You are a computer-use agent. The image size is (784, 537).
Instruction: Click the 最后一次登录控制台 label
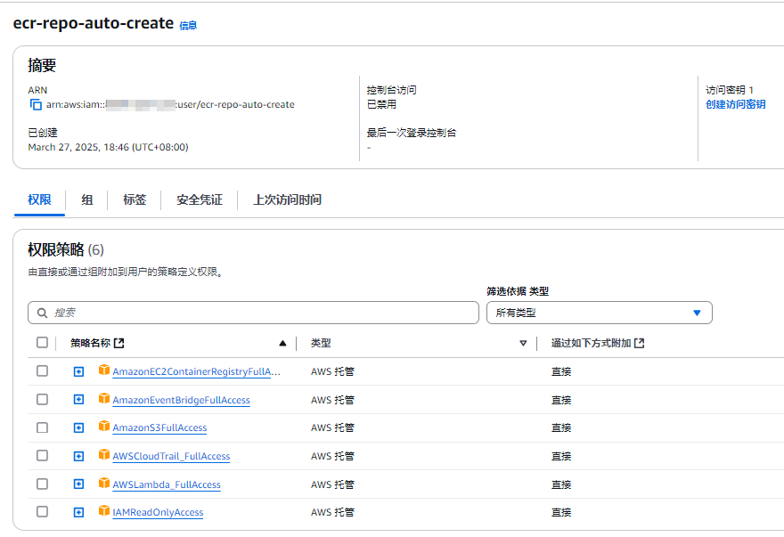[412, 133]
